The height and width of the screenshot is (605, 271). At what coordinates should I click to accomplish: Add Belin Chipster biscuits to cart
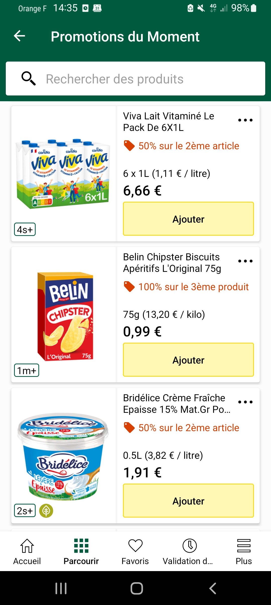[188, 360]
